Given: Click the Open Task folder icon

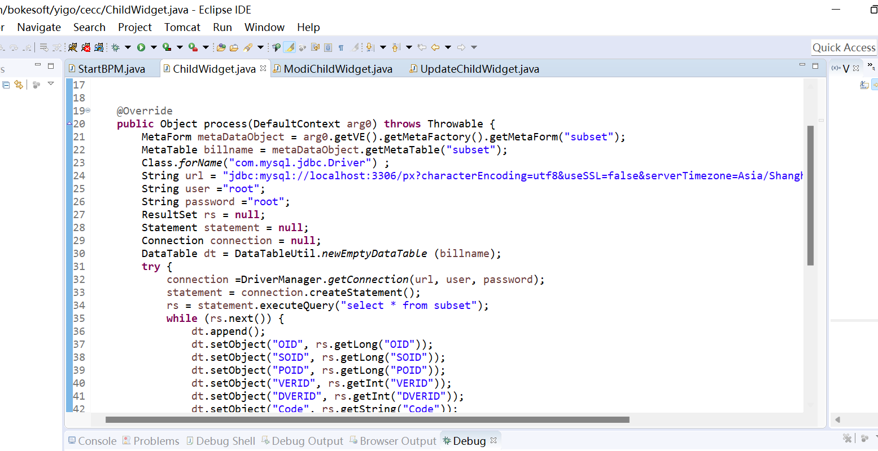Looking at the screenshot, I should click(234, 47).
